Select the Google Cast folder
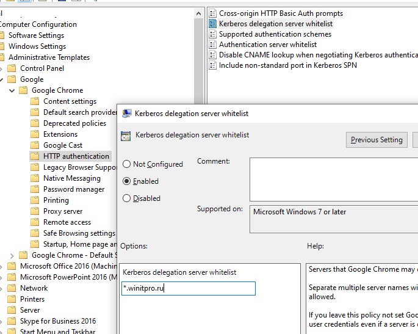Viewport: 418px width, 334px height. point(63,145)
